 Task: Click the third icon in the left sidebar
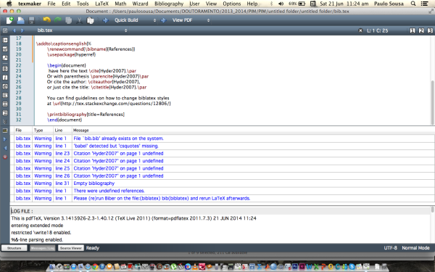(5, 58)
